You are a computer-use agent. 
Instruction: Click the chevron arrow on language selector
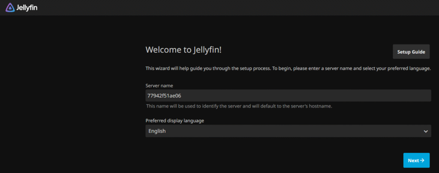[x=425, y=131]
